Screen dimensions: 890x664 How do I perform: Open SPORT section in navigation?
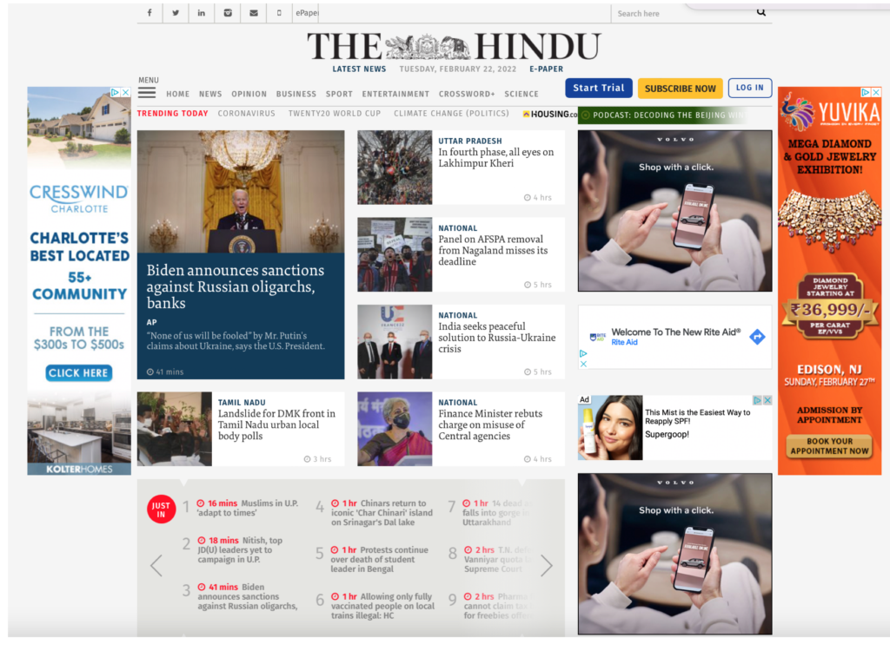tap(339, 94)
